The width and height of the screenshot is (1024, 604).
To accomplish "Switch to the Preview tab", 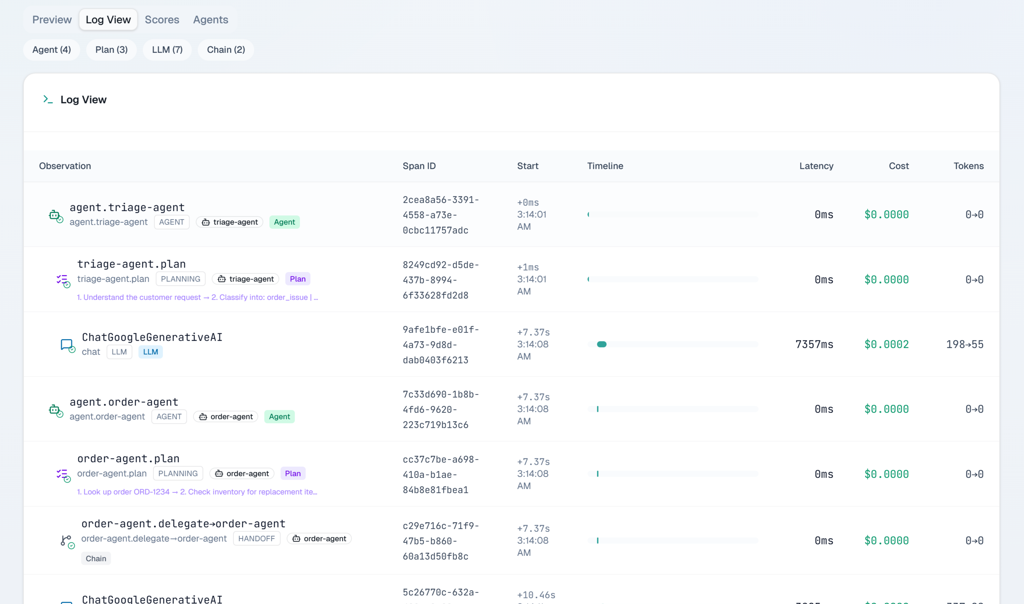I will [x=52, y=20].
